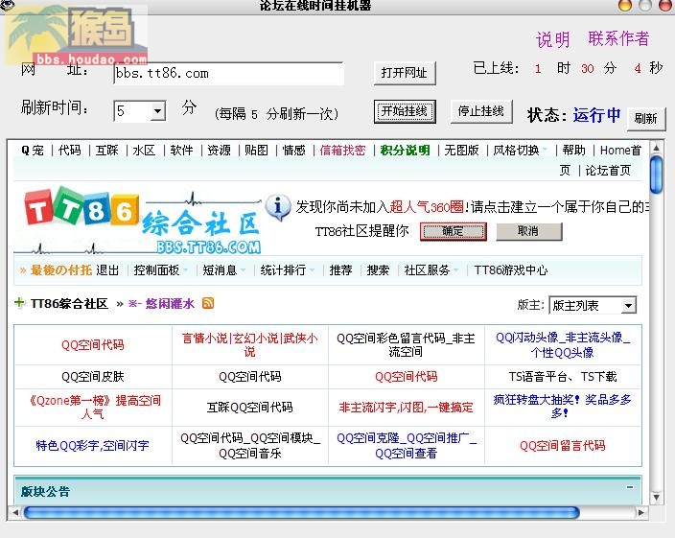Open the 信箱找密 link

[x=342, y=151]
